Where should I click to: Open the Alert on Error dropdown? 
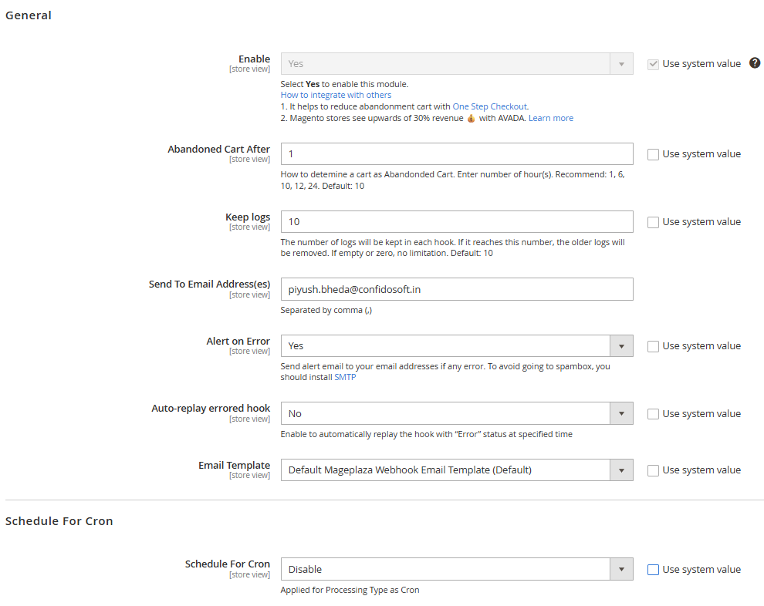[456, 346]
